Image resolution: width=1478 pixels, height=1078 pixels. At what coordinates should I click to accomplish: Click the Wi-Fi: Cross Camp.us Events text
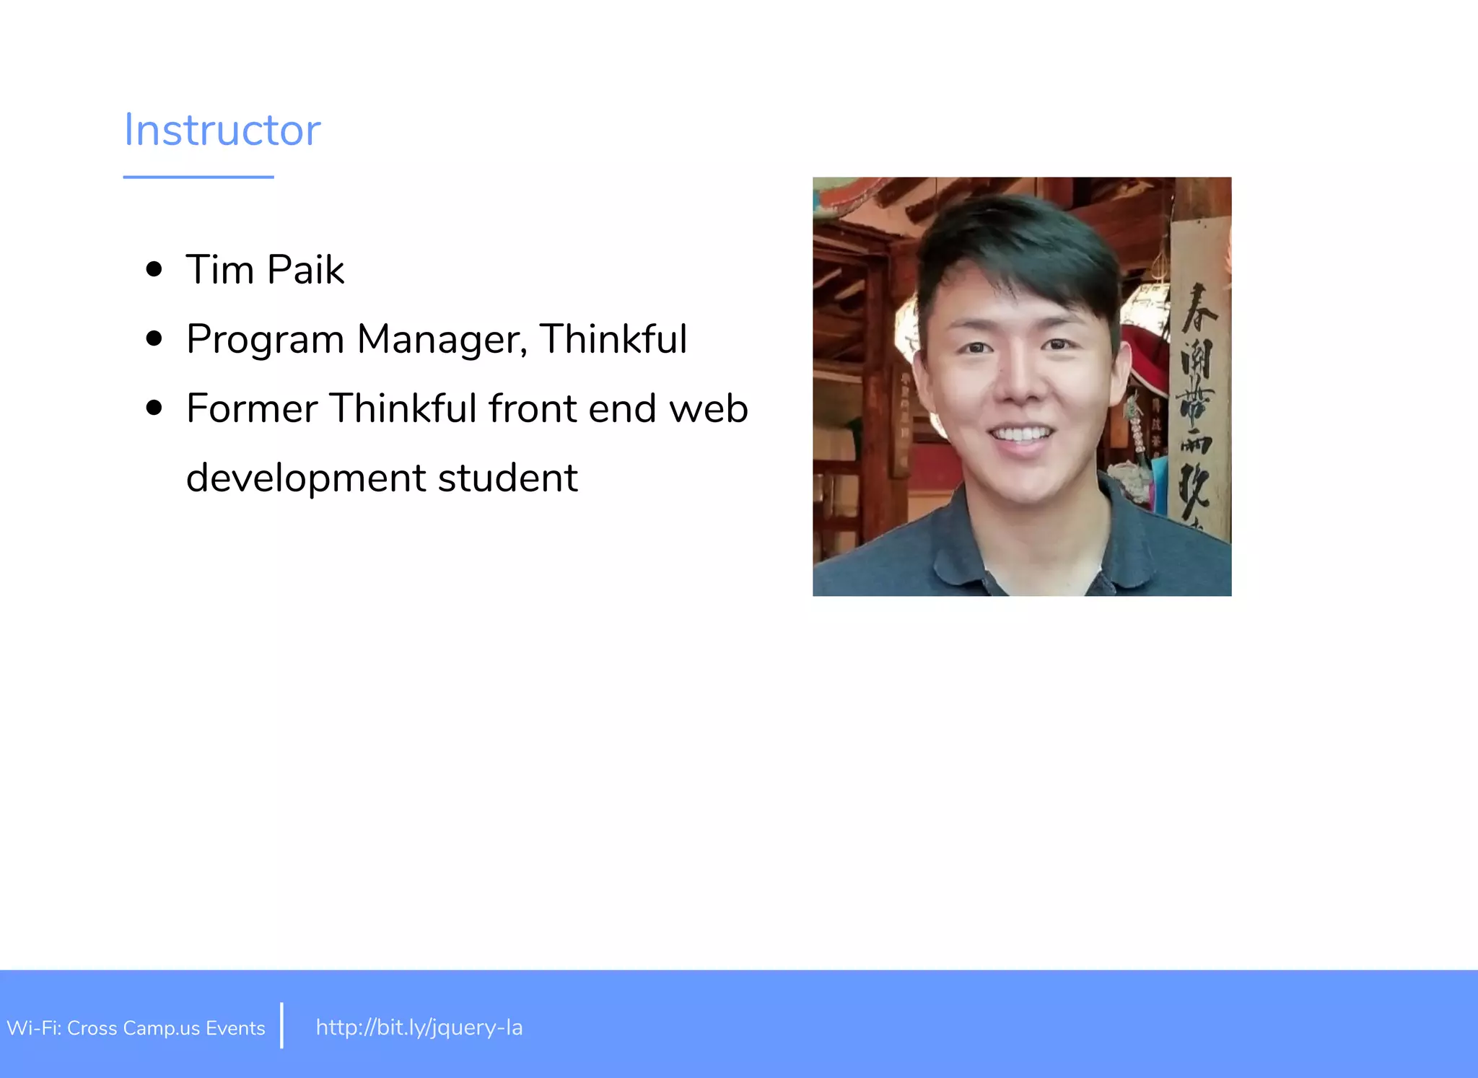136,1027
